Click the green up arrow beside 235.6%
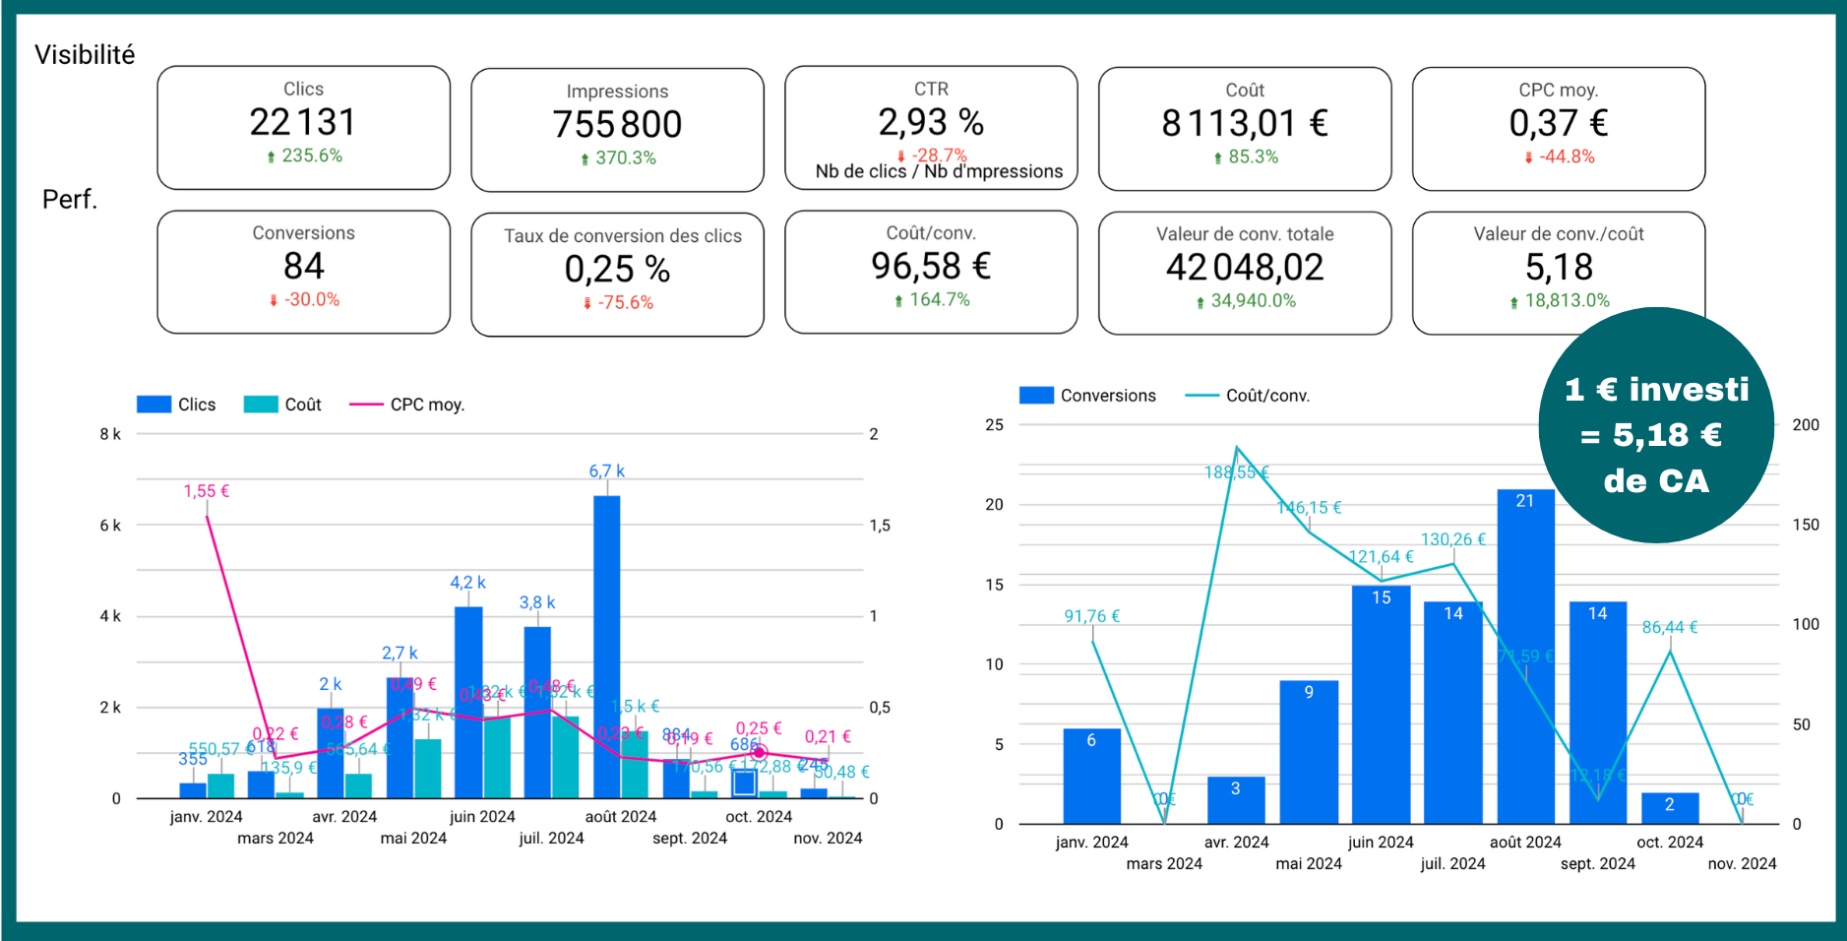The width and height of the screenshot is (1847, 941). click(x=271, y=157)
